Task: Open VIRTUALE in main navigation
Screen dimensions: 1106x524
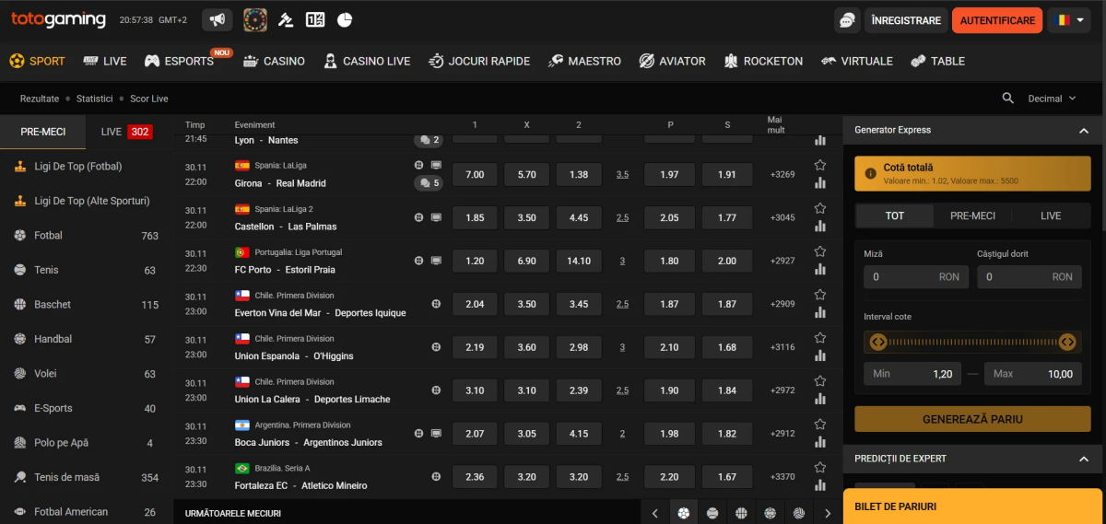Action: [856, 61]
